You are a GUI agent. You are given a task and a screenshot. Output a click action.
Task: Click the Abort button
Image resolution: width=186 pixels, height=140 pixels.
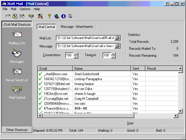(166, 123)
